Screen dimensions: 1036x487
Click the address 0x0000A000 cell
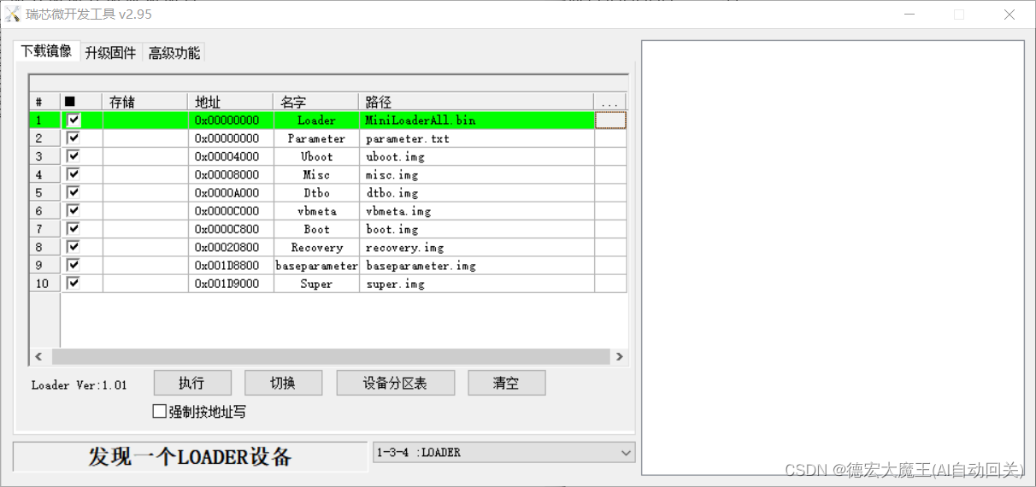(231, 193)
